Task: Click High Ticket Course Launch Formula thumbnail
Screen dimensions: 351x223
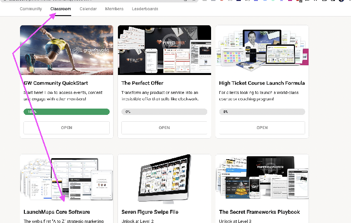Action: tap(262, 50)
